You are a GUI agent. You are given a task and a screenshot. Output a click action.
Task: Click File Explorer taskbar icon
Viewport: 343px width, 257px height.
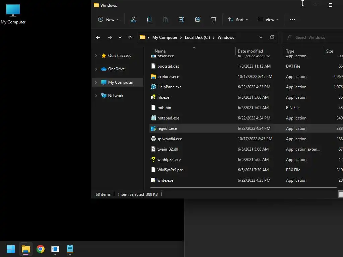click(x=25, y=249)
